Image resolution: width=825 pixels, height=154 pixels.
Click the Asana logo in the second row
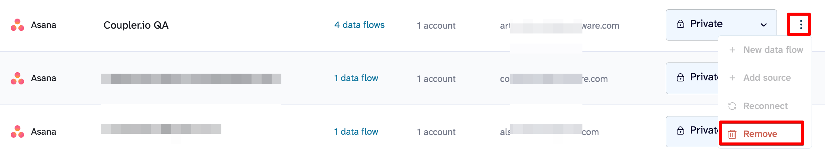(18, 78)
